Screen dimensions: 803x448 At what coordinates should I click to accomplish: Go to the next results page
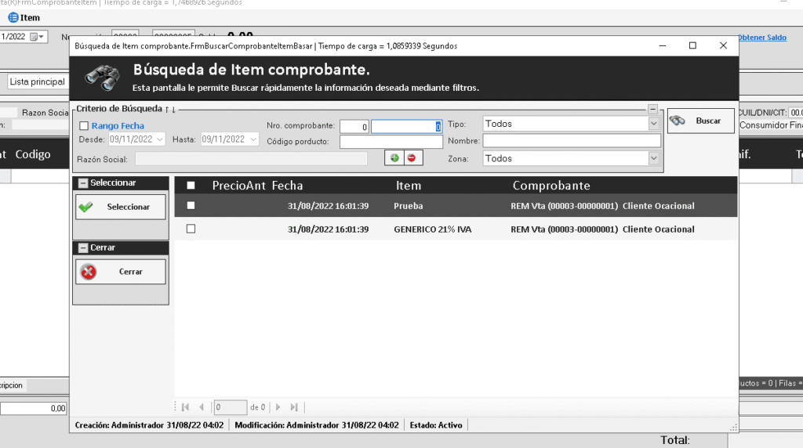click(278, 407)
